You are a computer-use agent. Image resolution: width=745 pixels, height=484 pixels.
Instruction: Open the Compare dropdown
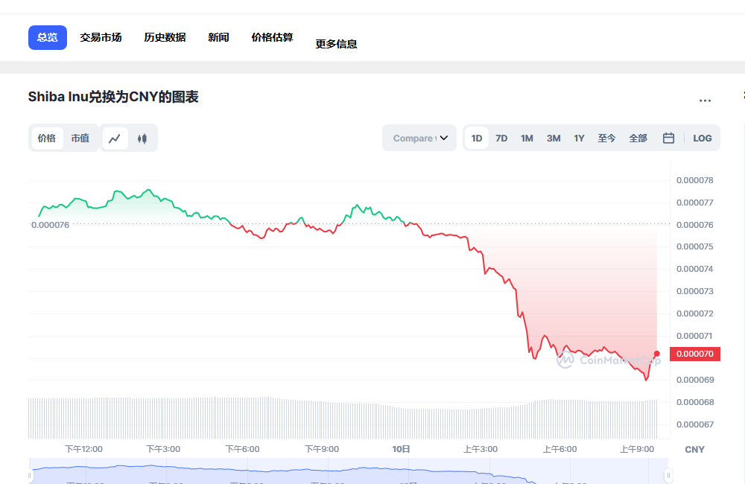click(419, 138)
